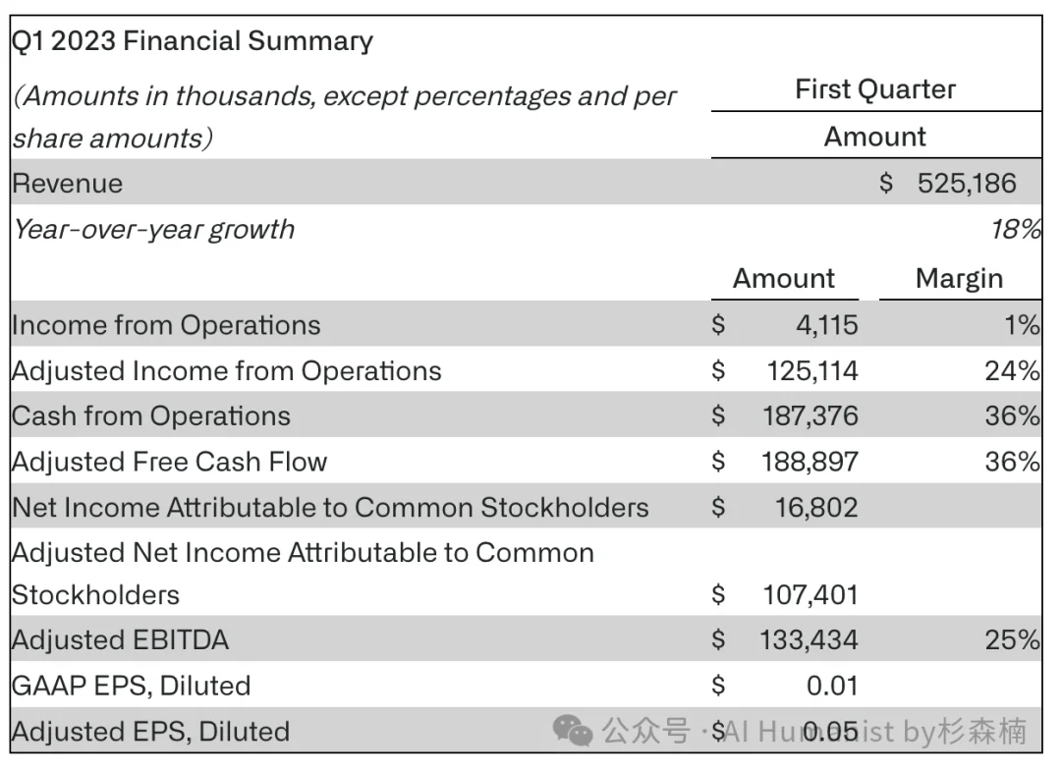Click the Adjusted EPS, Diluted row label
The height and width of the screenshot is (774, 1061).
pos(151,732)
